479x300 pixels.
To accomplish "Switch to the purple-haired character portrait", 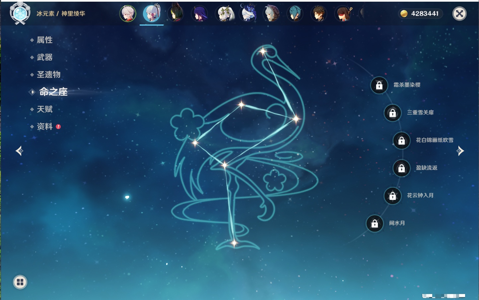I will (199, 14).
